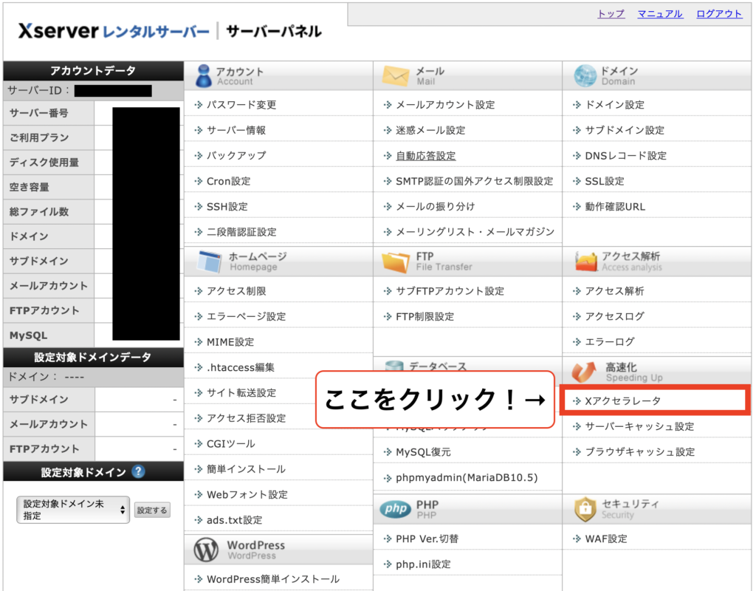Open SSL設定
756x591 pixels.
point(605,181)
